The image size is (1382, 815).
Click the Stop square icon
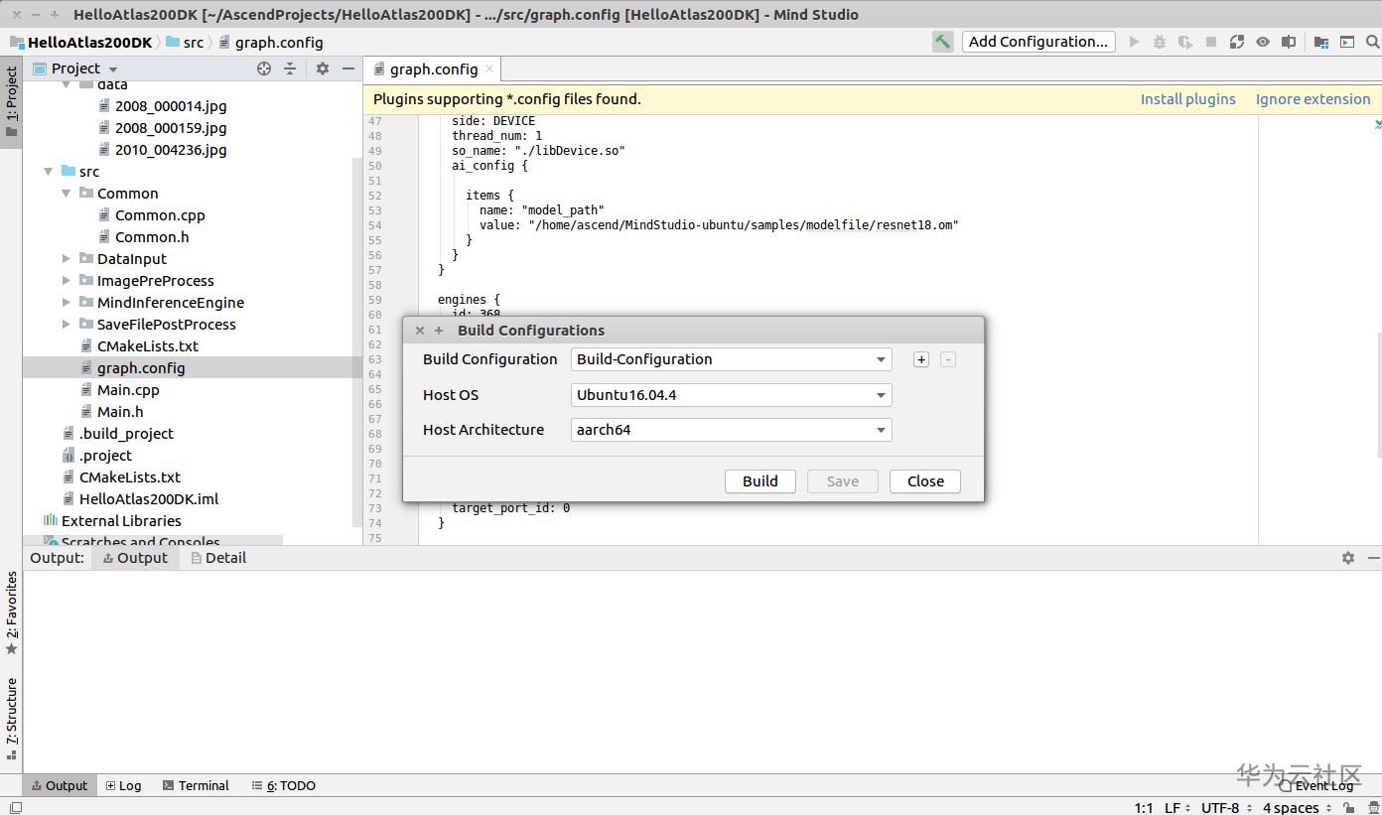1211,42
